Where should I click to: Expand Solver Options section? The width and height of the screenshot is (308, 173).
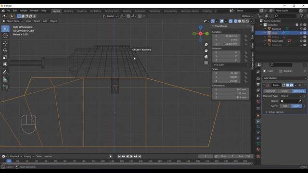click(275, 112)
